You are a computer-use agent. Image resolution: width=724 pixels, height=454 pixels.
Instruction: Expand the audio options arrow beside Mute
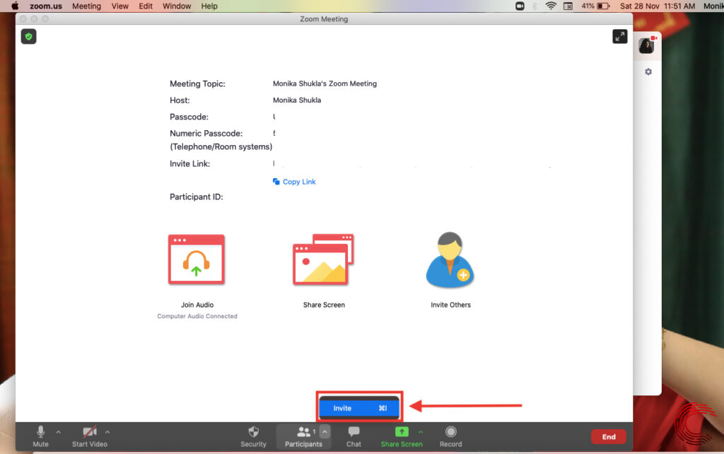tap(58, 432)
